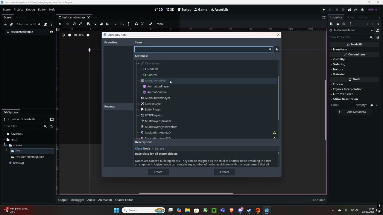Click the favorite star icon beside search
Screen dimensions: 383x215
pyautogui.click(x=277, y=49)
